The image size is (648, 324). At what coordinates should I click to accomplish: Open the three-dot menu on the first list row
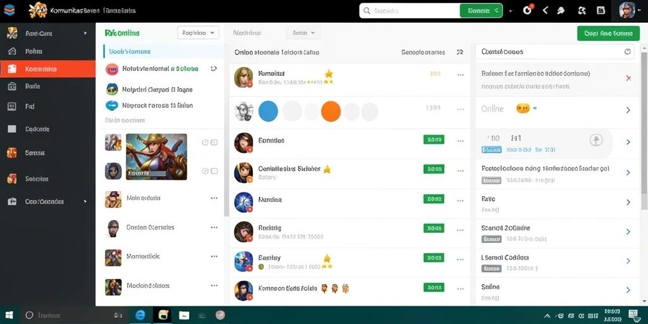[461, 75]
